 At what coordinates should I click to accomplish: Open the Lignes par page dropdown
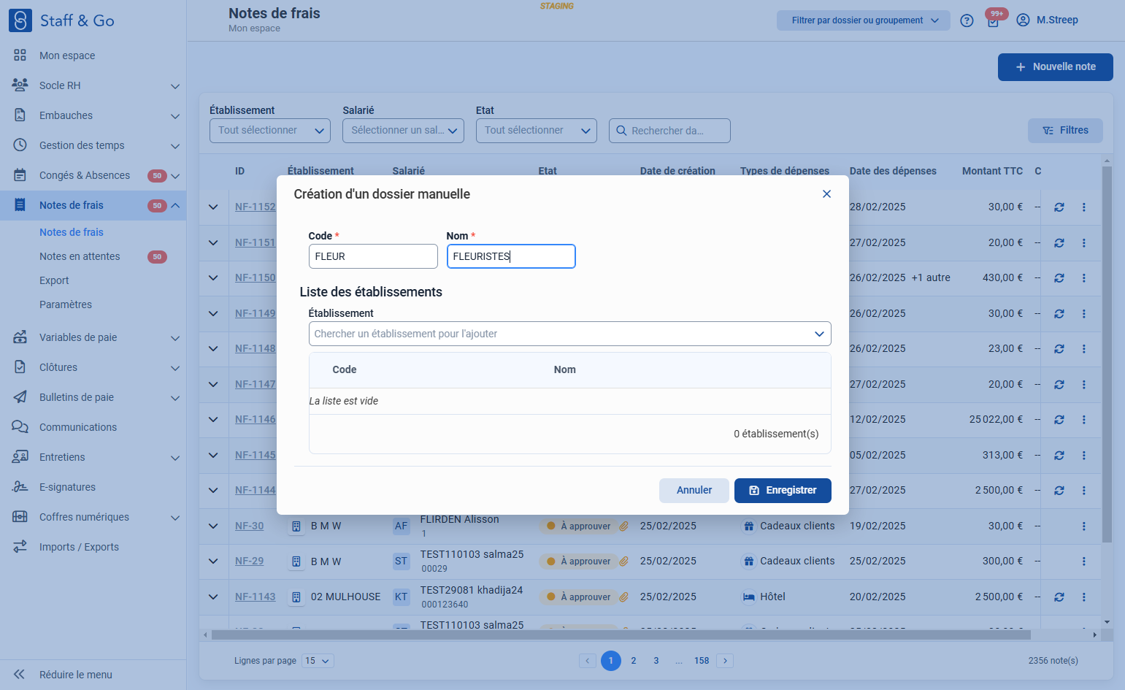[318, 661]
